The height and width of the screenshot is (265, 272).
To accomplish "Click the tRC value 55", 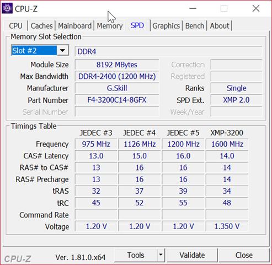I will coord(183,203).
